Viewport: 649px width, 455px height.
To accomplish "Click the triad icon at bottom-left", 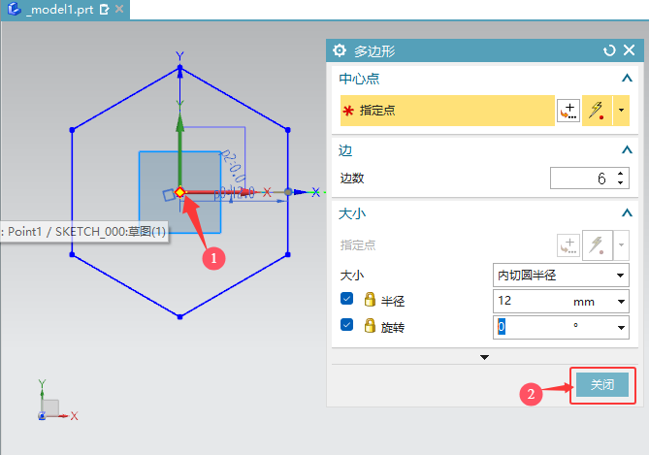I will pyautogui.click(x=50, y=406).
